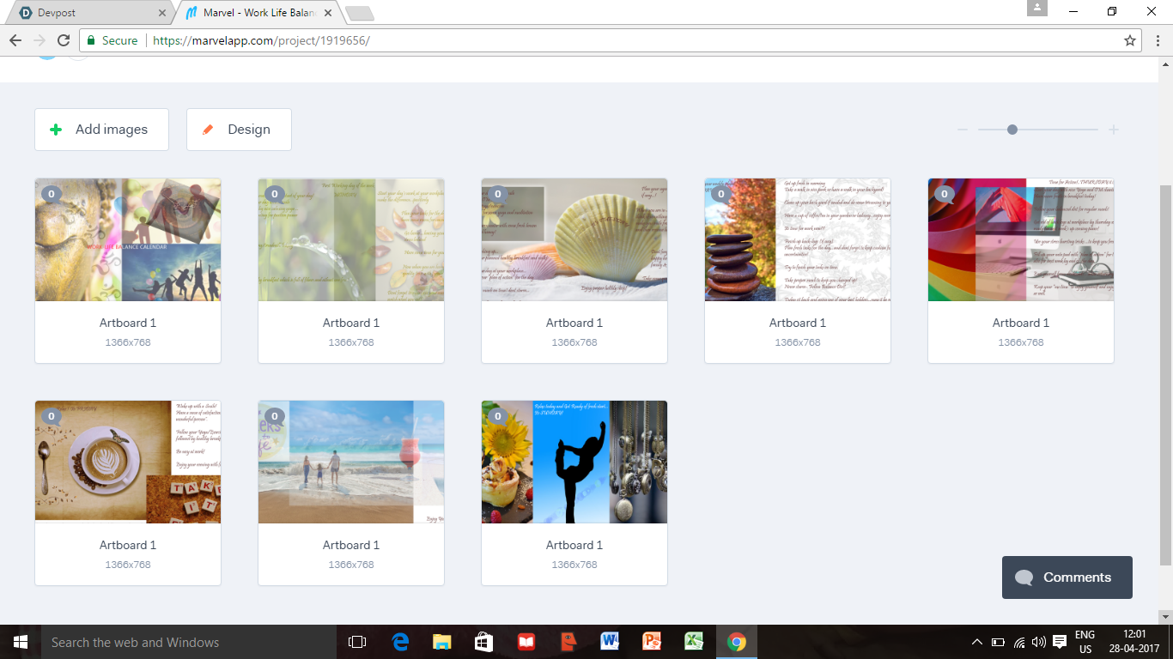Click the pencil icon on the Design button
The width and height of the screenshot is (1173, 659).
[208, 129]
